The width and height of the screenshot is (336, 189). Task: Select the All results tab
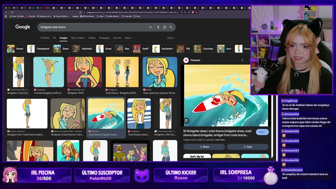click(54, 38)
